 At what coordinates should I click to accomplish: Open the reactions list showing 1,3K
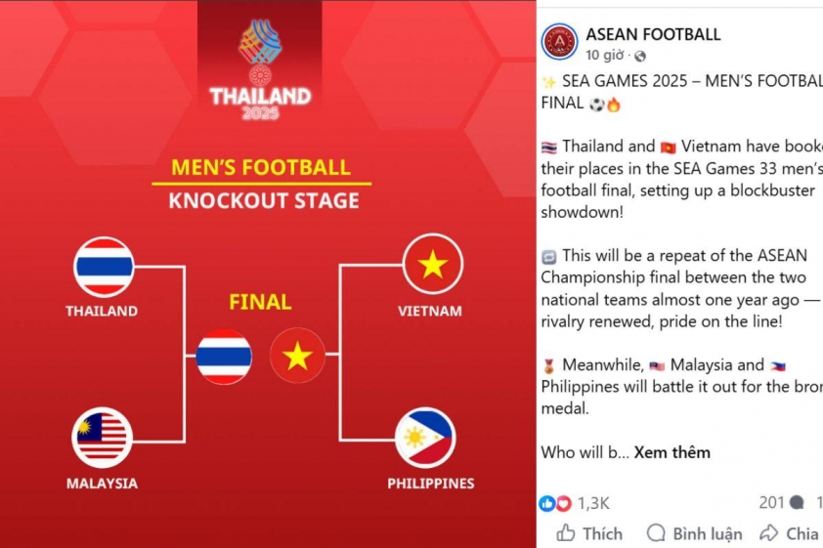[x=575, y=503]
